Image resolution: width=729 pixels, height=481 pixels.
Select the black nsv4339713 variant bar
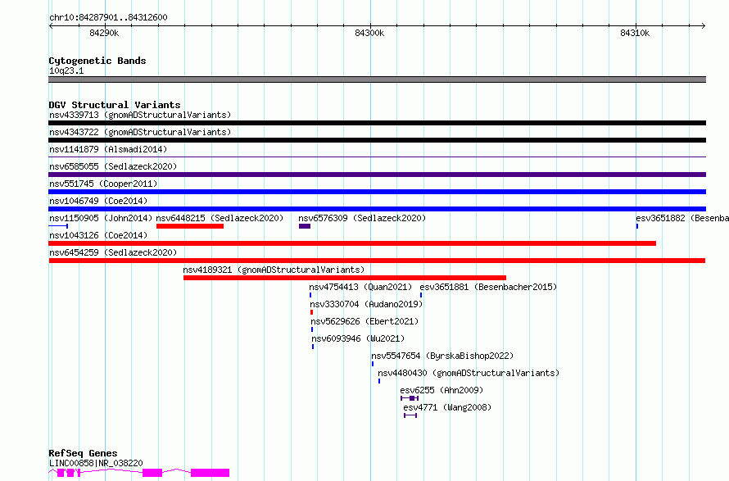pos(377,123)
